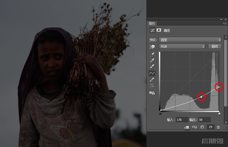Click the 自动 auto button

point(215,46)
